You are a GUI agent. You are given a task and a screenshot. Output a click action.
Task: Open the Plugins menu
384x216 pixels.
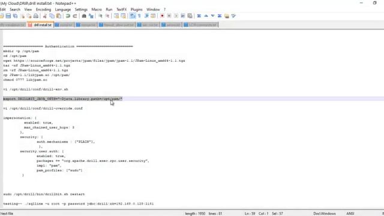pyautogui.click(x=136, y=10)
